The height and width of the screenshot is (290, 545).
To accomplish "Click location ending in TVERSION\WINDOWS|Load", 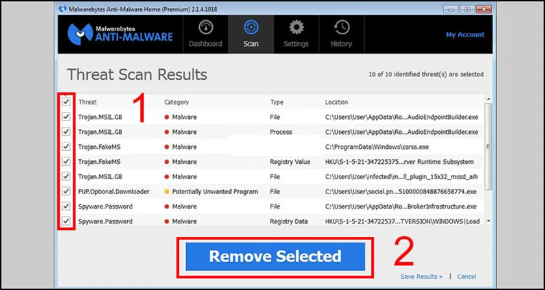I will pyautogui.click(x=402, y=221).
